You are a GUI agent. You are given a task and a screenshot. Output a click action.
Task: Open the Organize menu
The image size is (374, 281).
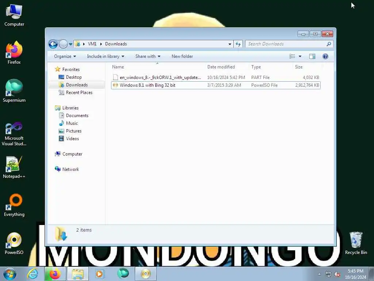point(65,56)
